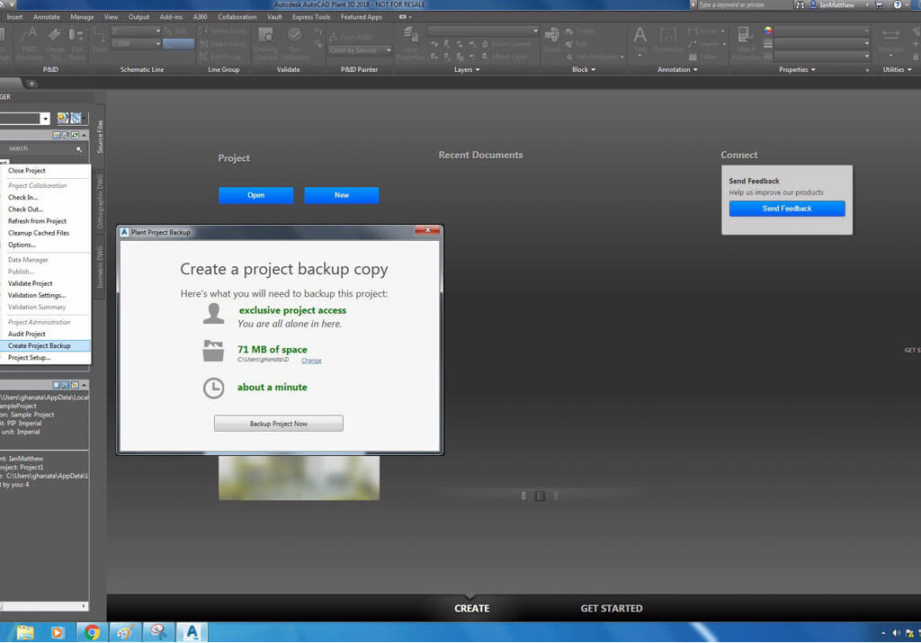Choose Audit Project from the menu
The image size is (921, 643).
pyautogui.click(x=45, y=335)
